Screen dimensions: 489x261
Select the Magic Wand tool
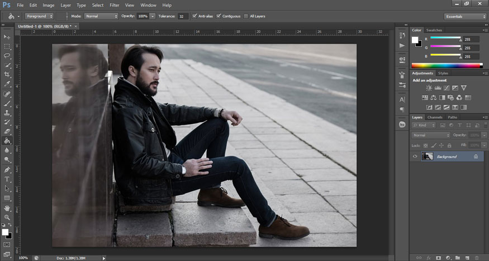click(x=7, y=65)
